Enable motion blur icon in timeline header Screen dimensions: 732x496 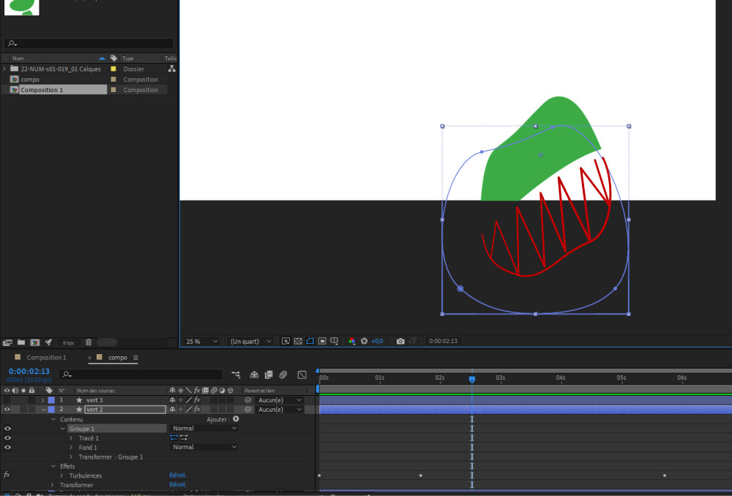tap(283, 375)
